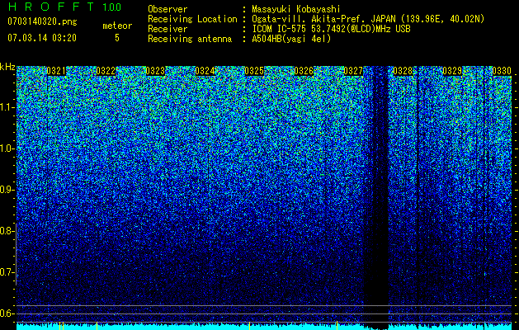Click the 0325 time marker
Viewport: 519px width, 330px height.
[254, 71]
